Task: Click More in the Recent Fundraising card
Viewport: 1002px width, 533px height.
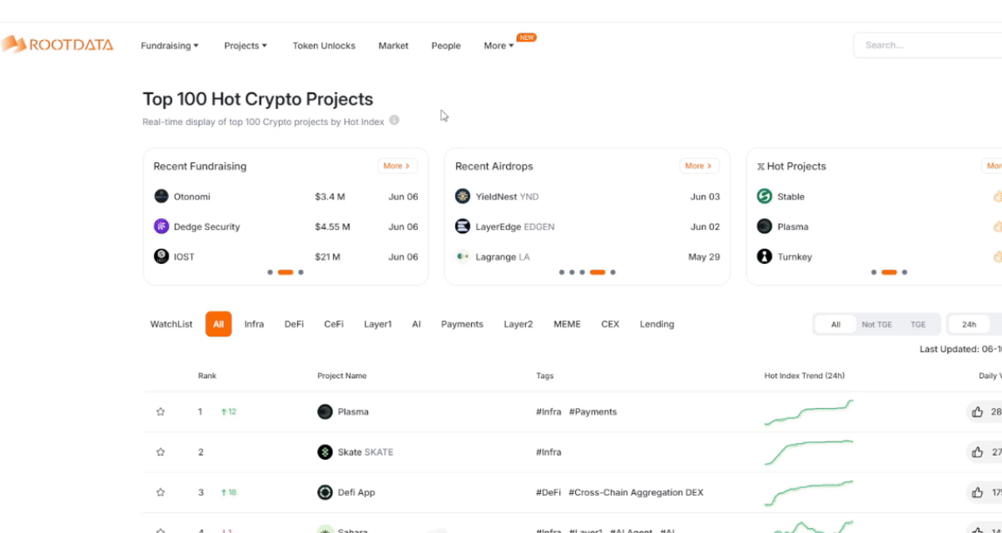Action: pyautogui.click(x=397, y=166)
